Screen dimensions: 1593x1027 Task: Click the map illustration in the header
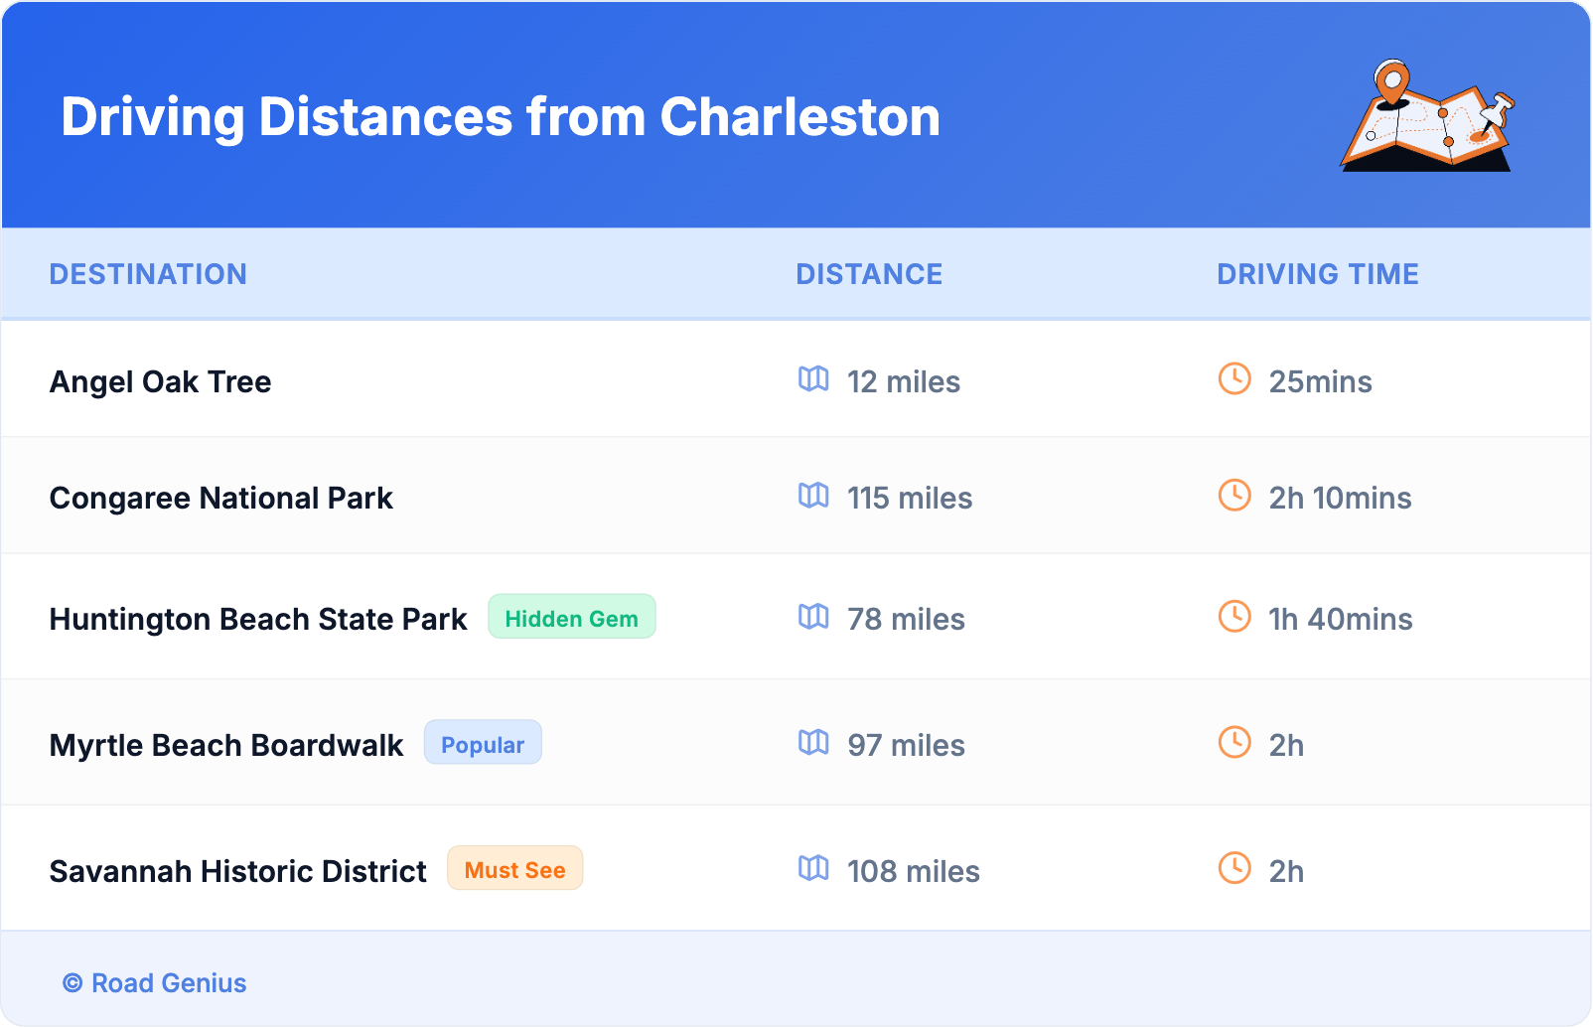pos(1427,116)
